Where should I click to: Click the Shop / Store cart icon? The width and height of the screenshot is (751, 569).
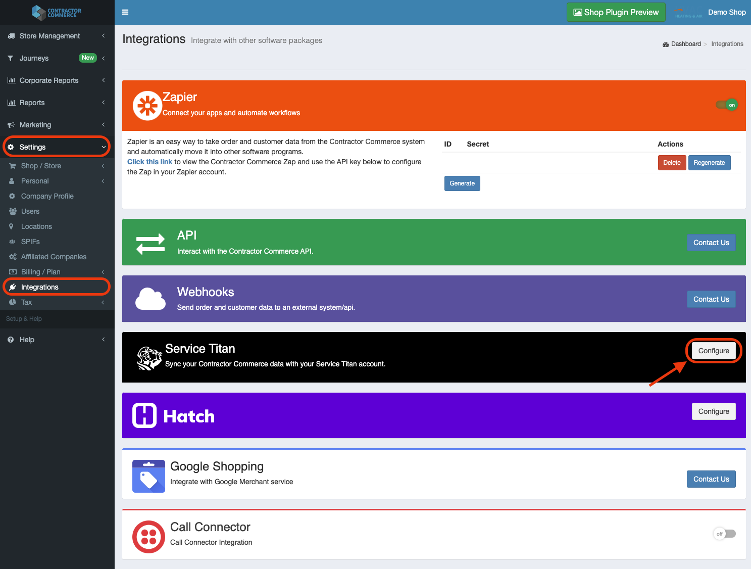click(x=13, y=166)
